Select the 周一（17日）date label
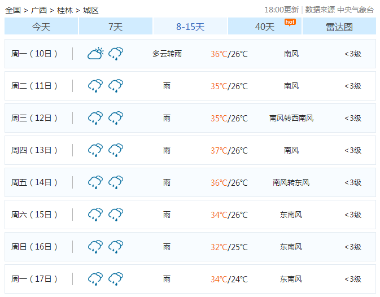Image resolution: width=380 pixels, height=297 pixels. (34, 279)
